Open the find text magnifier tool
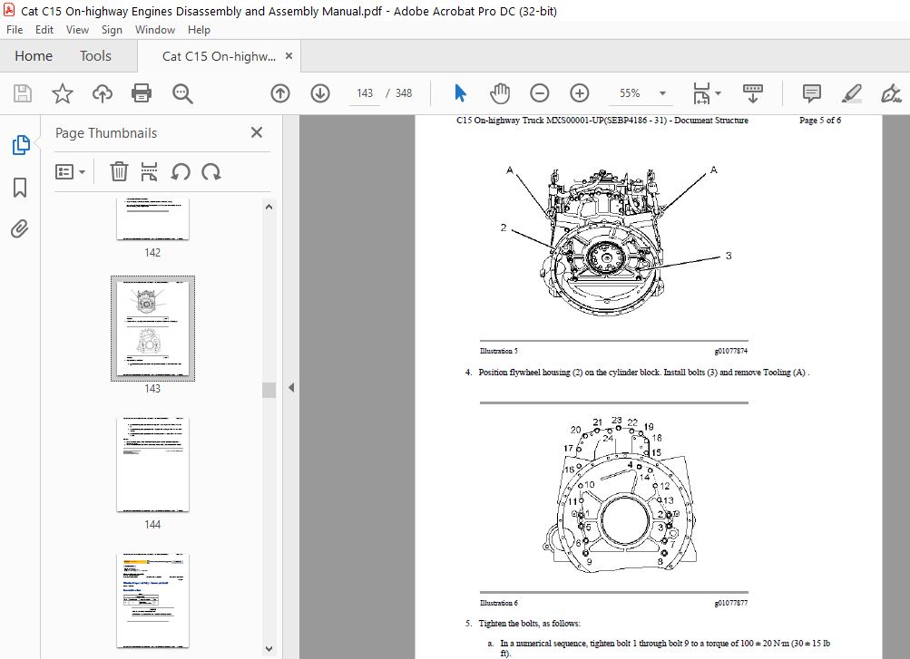This screenshot has width=910, height=659. point(182,93)
